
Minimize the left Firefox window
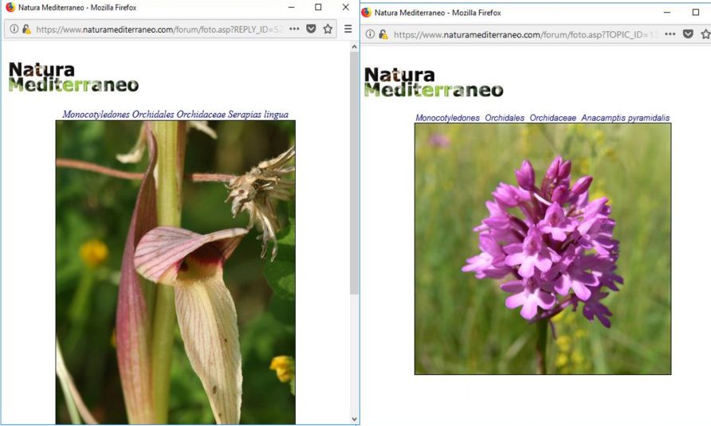click(292, 7)
